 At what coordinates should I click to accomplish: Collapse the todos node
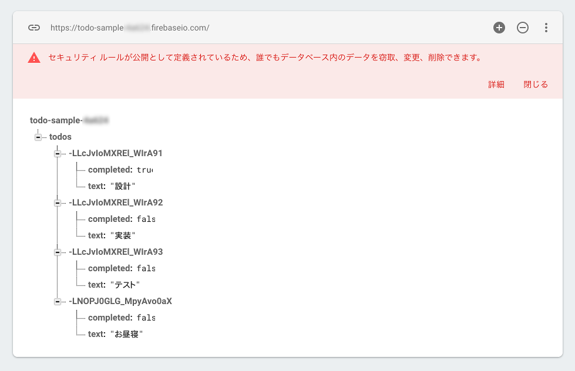(38, 137)
